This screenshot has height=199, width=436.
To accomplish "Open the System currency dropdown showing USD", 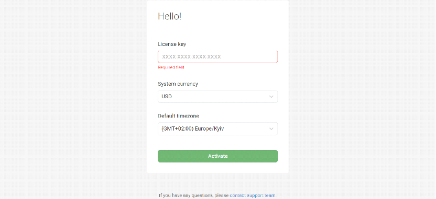I will point(217,97).
